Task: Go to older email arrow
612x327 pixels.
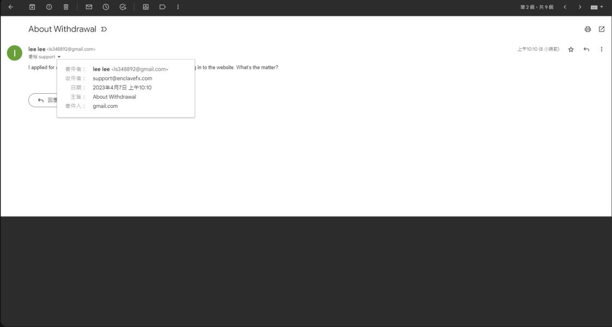Action: click(x=580, y=7)
